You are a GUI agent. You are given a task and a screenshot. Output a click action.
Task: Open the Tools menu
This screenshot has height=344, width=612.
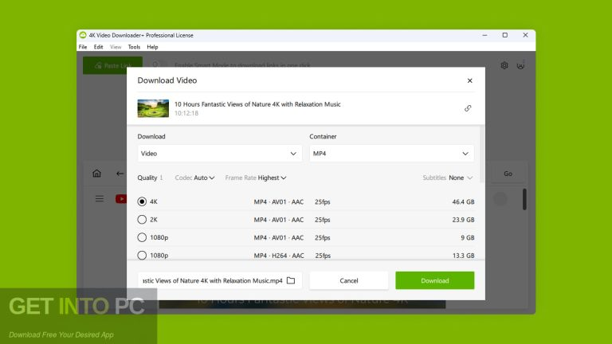coord(134,47)
